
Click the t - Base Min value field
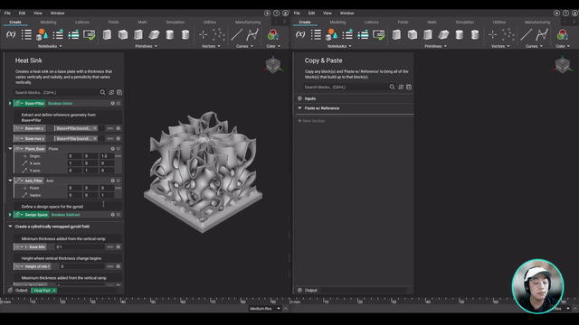(80, 246)
